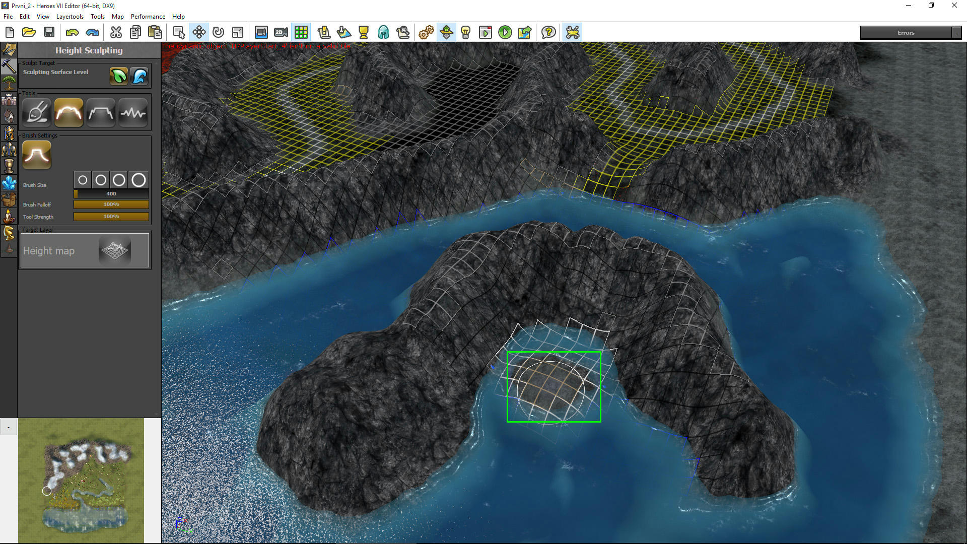
Task: Save the map with the floppy disk icon
Action: click(x=49, y=33)
